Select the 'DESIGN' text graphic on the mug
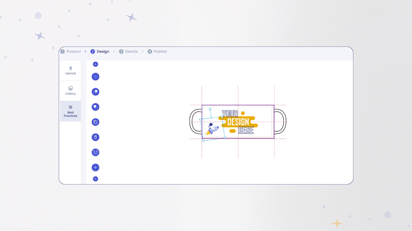This screenshot has height=231, width=412. click(238, 122)
